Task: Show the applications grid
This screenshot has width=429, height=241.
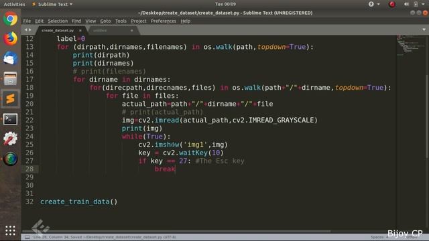Action: click(11, 230)
